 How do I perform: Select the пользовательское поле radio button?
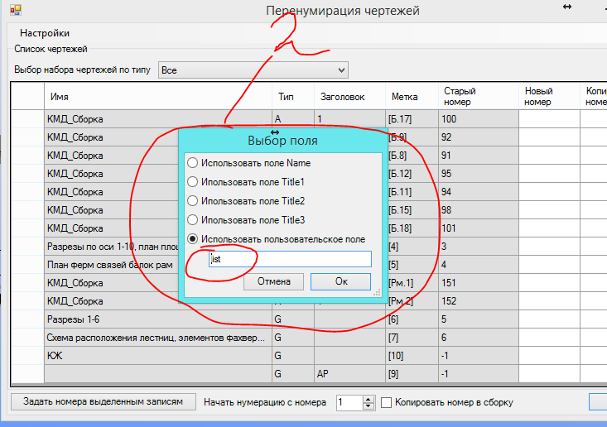(193, 239)
